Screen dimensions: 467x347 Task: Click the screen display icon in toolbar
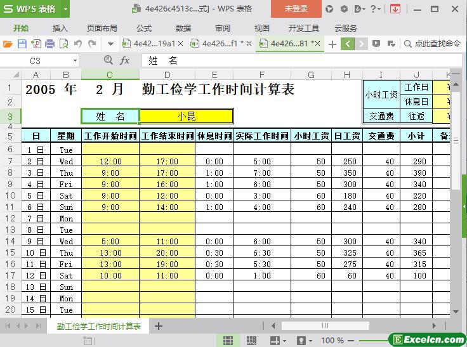[x=376, y=44]
